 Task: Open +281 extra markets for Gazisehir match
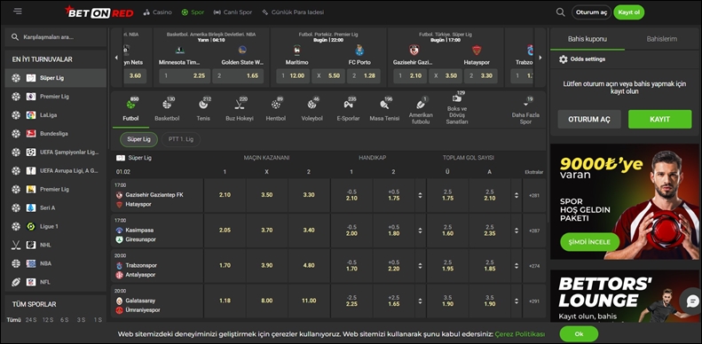click(534, 195)
